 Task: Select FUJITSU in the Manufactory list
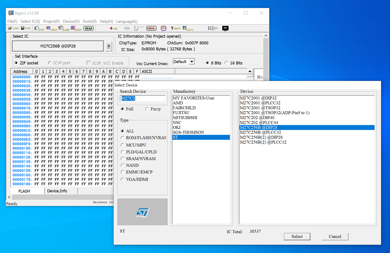click(x=201, y=113)
